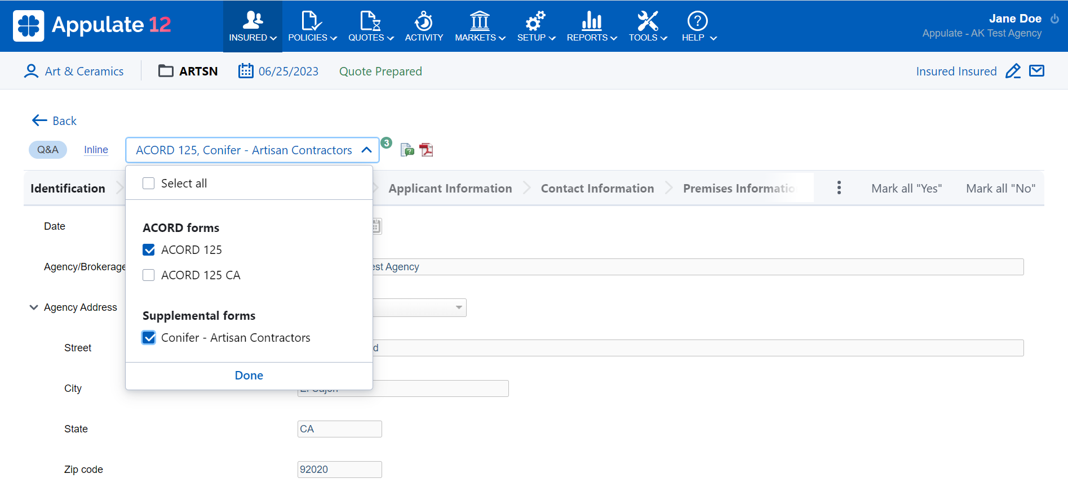Open the TOOLS menu

648,26
